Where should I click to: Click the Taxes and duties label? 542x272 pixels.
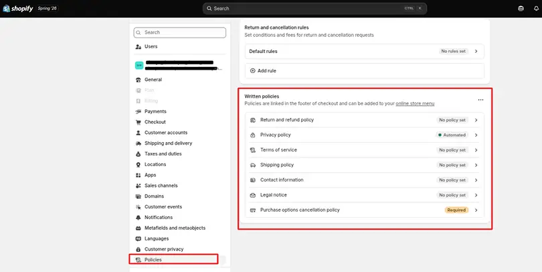(x=163, y=154)
